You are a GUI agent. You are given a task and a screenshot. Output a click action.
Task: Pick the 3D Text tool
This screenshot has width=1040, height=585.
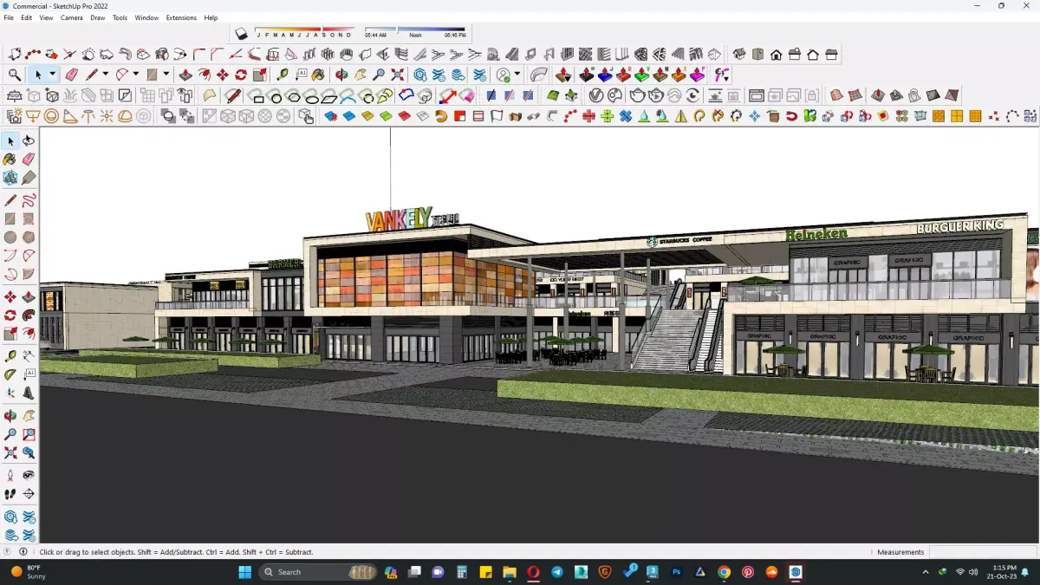click(29, 393)
